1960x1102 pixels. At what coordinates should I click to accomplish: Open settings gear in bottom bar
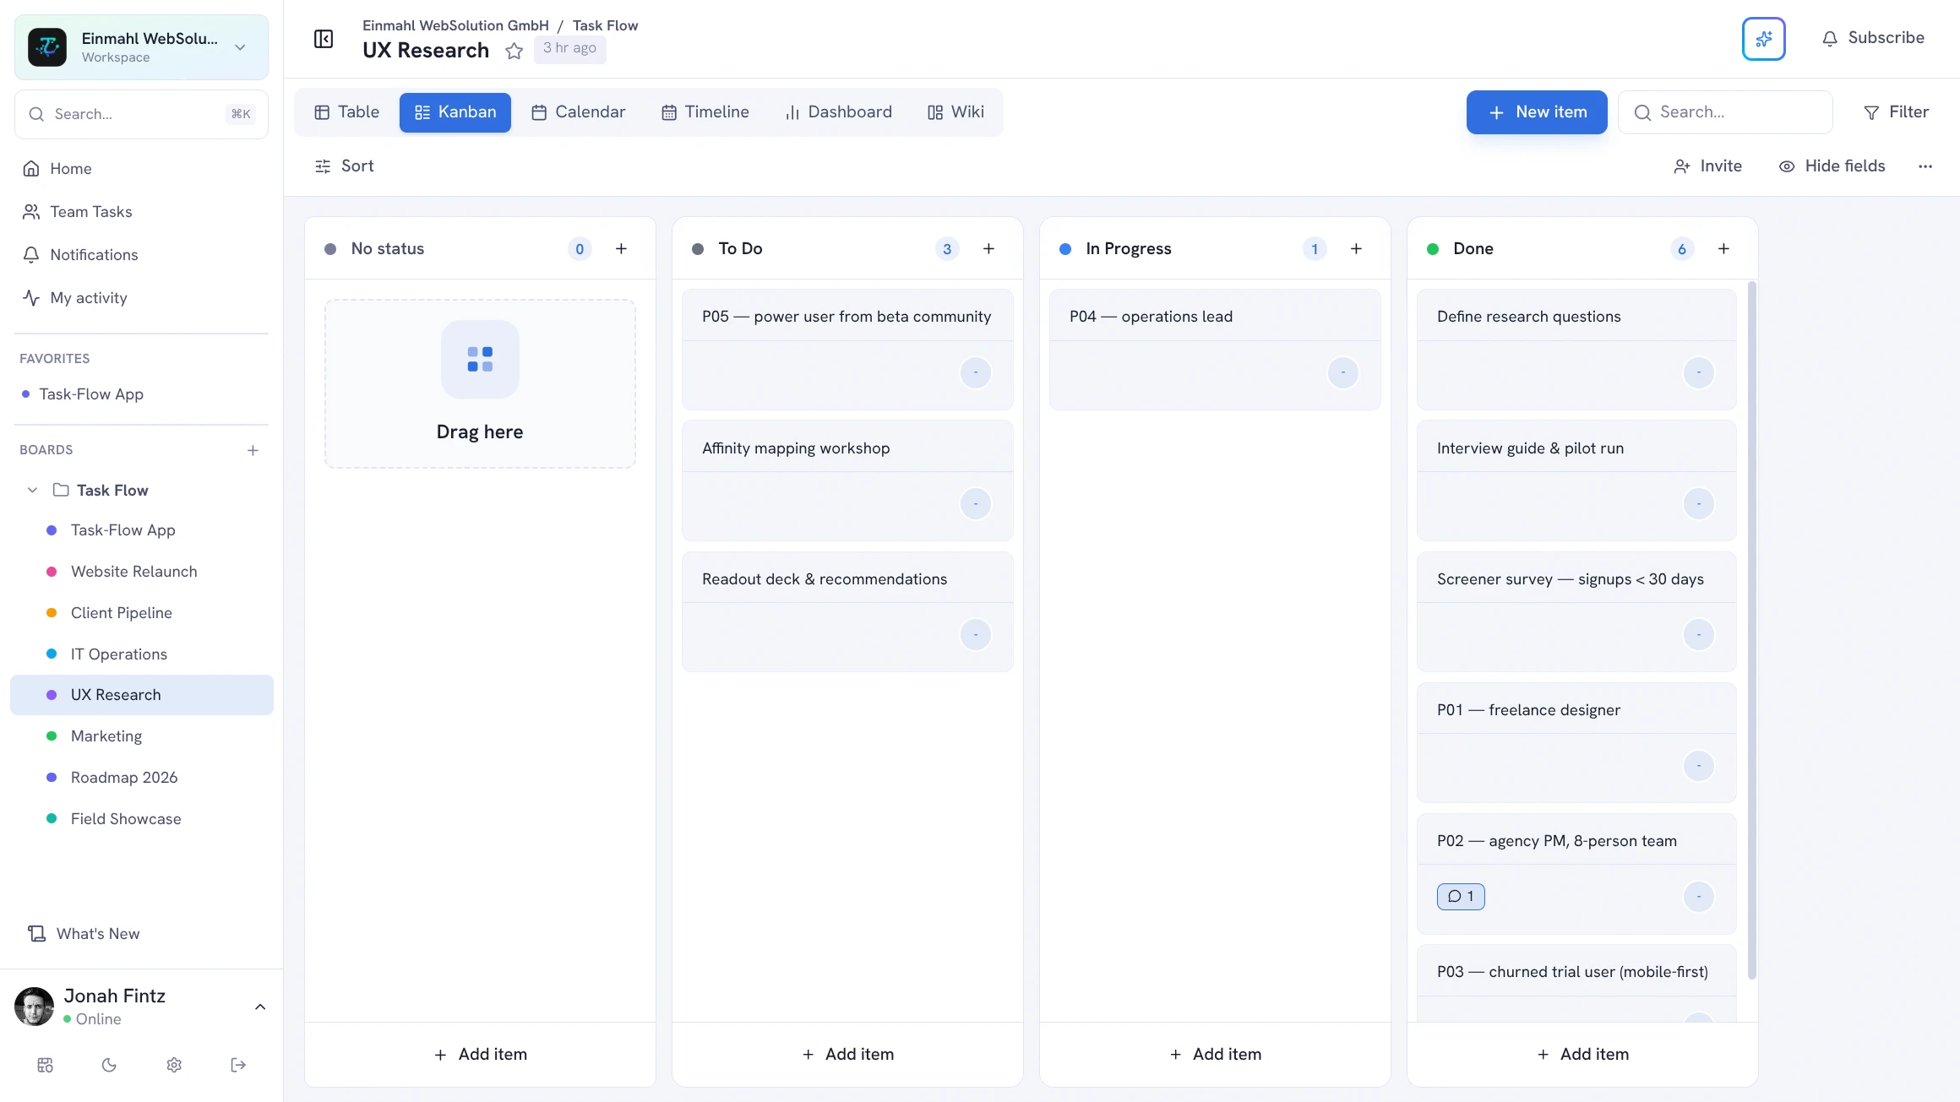[174, 1065]
